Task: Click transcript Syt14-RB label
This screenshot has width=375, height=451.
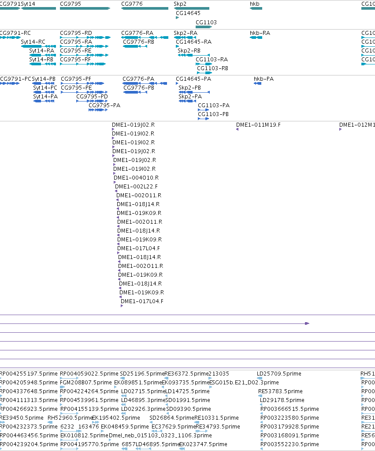Action: pos(41,60)
